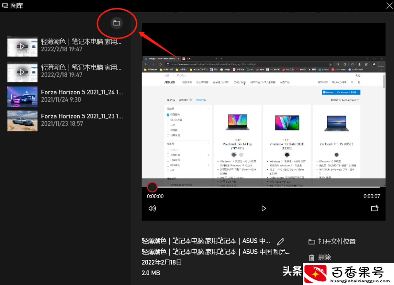Click the 2021/11/24 9:30 date text
Image resolution: width=394 pixels, height=285 pixels.
click(61, 100)
